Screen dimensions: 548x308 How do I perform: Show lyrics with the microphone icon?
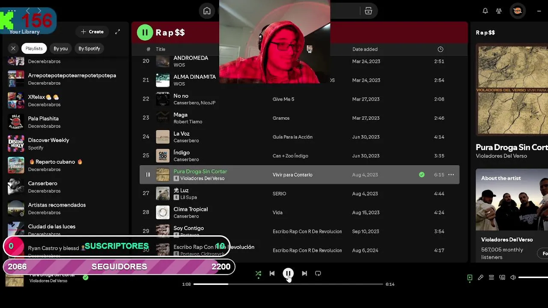(480, 278)
